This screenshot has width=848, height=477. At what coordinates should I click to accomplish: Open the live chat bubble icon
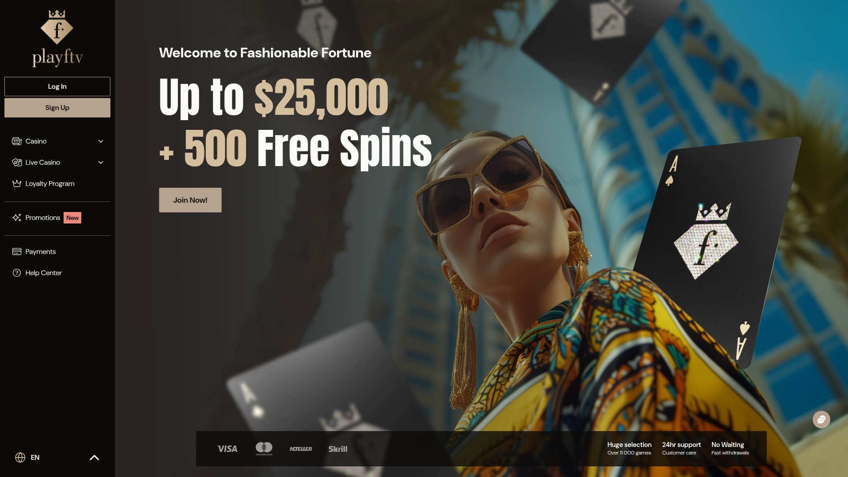click(x=821, y=420)
